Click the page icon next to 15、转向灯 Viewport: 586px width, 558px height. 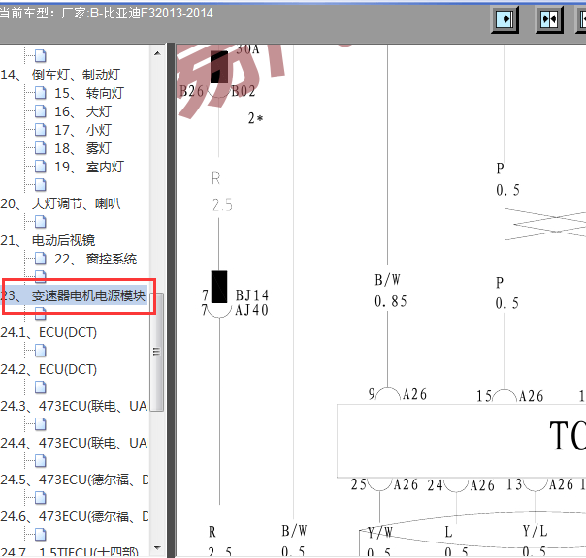[41, 93]
